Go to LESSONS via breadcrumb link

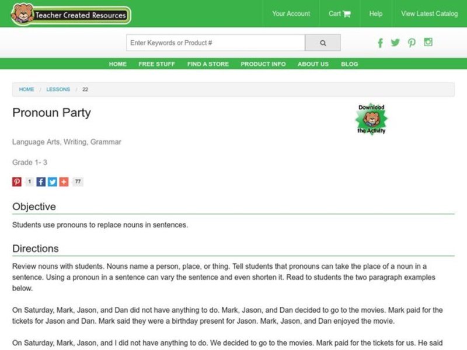(x=58, y=89)
